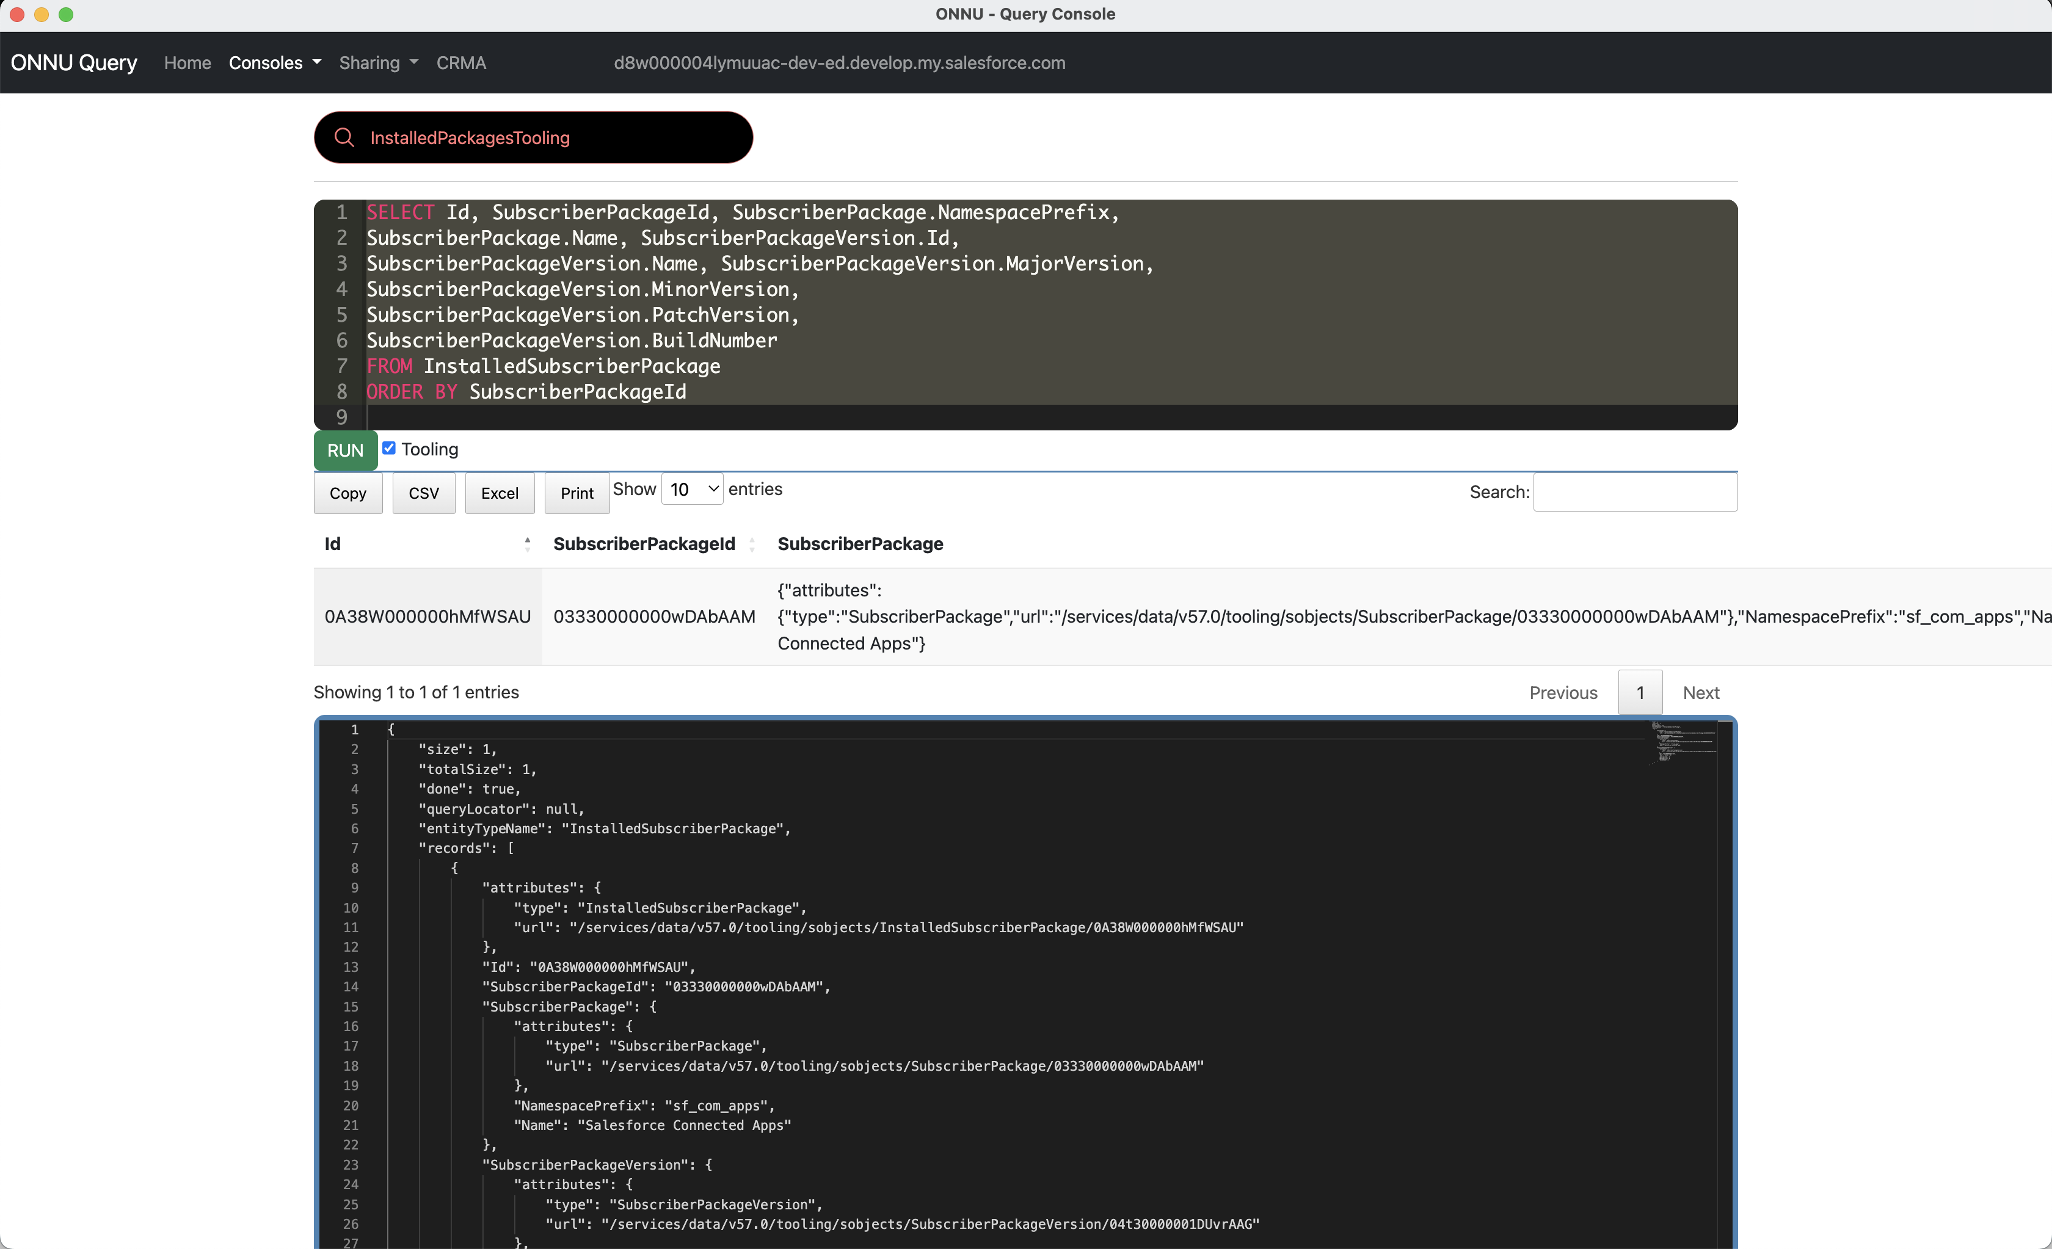This screenshot has width=2052, height=1249.
Task: Export results as CSV
Action: point(424,493)
